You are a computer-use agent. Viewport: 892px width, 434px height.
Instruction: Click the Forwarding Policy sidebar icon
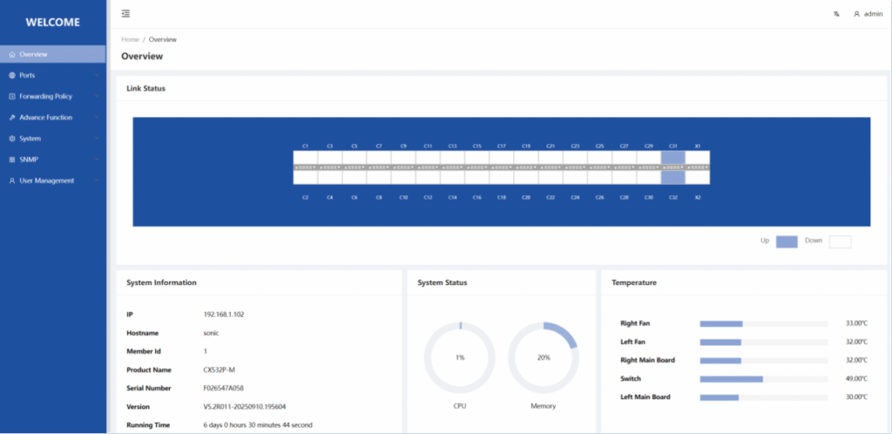click(x=11, y=96)
